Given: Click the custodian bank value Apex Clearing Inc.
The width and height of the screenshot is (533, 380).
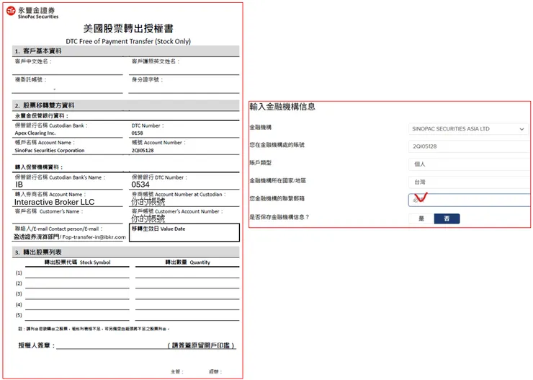Looking at the screenshot, I should coord(35,133).
